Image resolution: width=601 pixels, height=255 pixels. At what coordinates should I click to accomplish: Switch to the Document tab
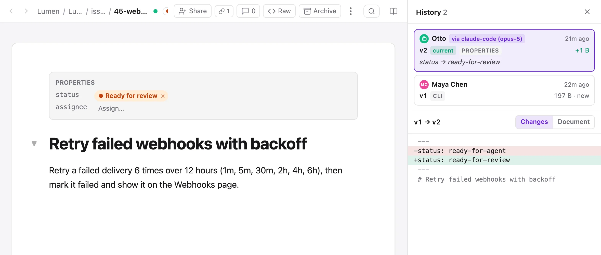tap(574, 122)
